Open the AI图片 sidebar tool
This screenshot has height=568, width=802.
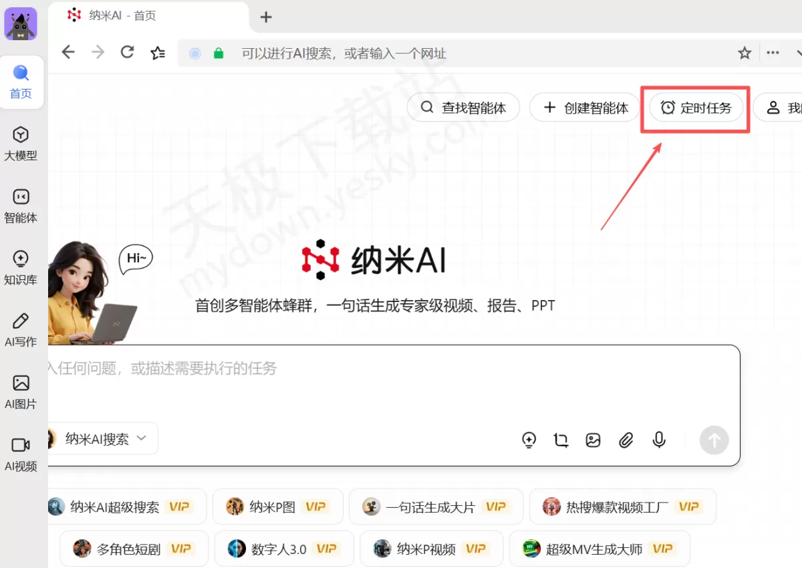click(21, 393)
